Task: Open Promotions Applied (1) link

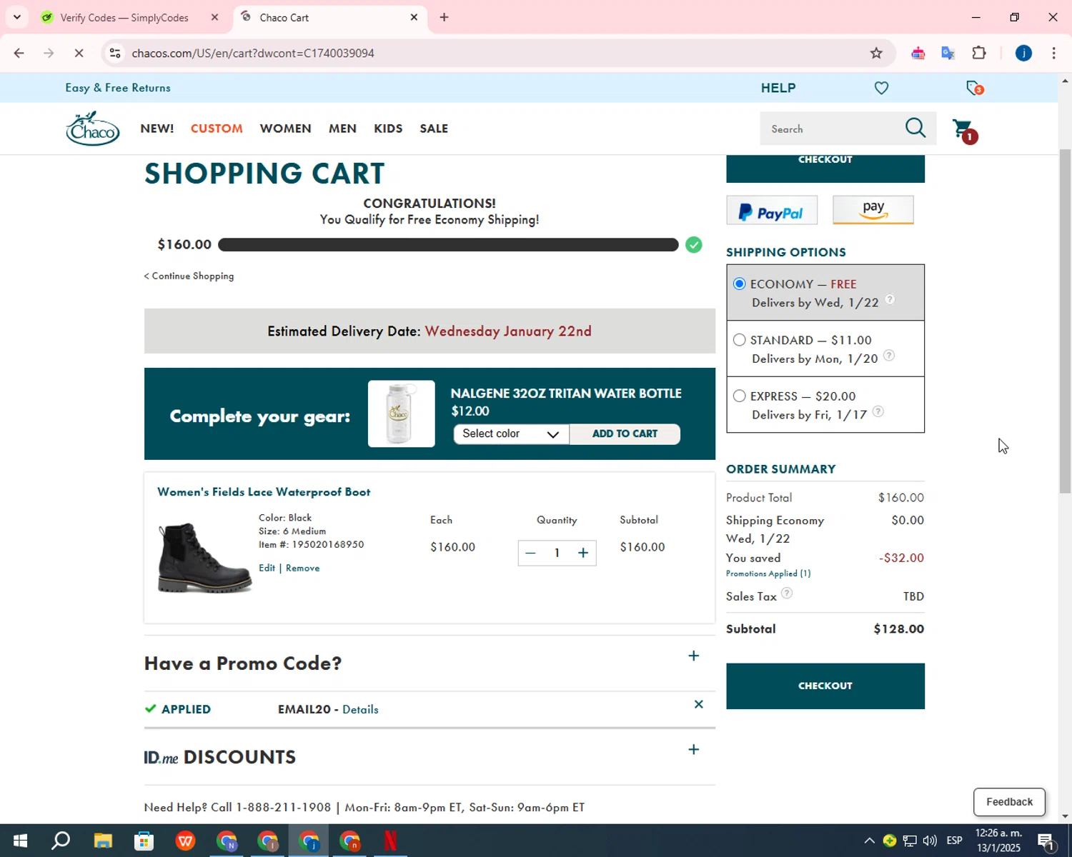Action: [768, 573]
